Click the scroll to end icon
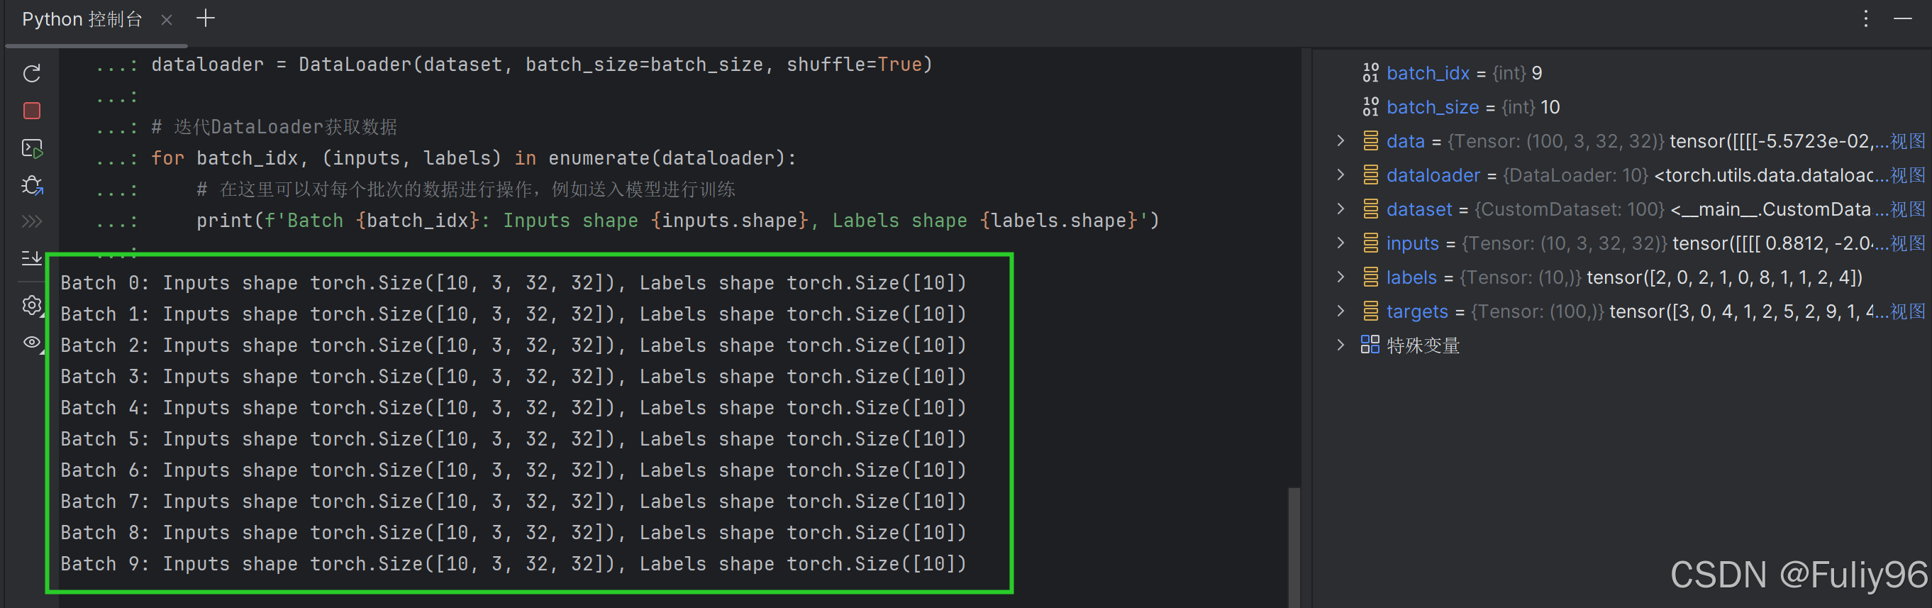Image resolution: width=1932 pixels, height=608 pixels. point(31,258)
